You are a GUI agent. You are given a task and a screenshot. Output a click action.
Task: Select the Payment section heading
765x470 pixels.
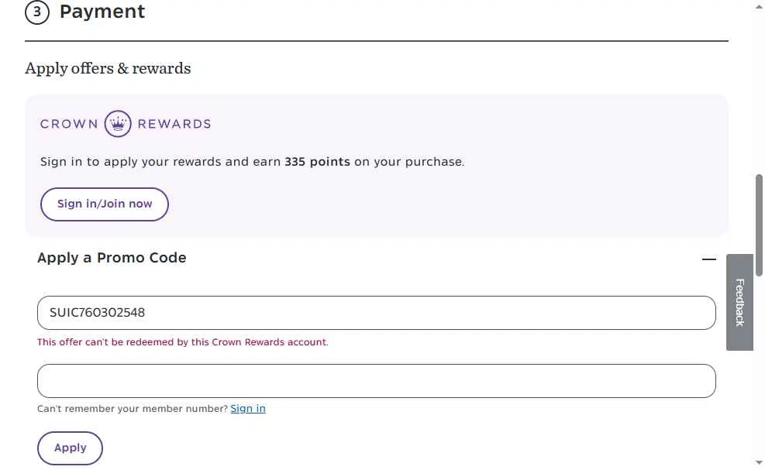click(x=102, y=12)
